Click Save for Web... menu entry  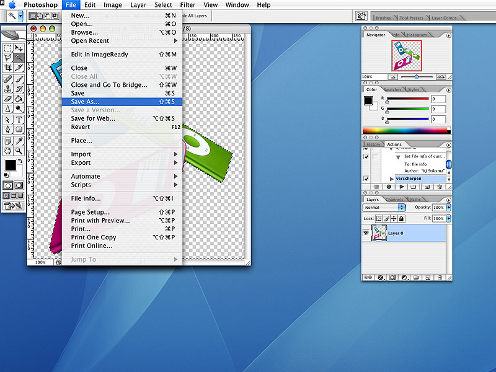[92, 118]
